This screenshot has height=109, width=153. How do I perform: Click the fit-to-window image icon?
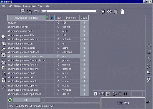[103, 94]
